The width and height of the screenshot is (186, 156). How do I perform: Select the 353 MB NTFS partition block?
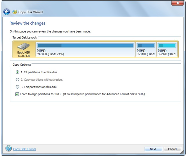click(146, 50)
